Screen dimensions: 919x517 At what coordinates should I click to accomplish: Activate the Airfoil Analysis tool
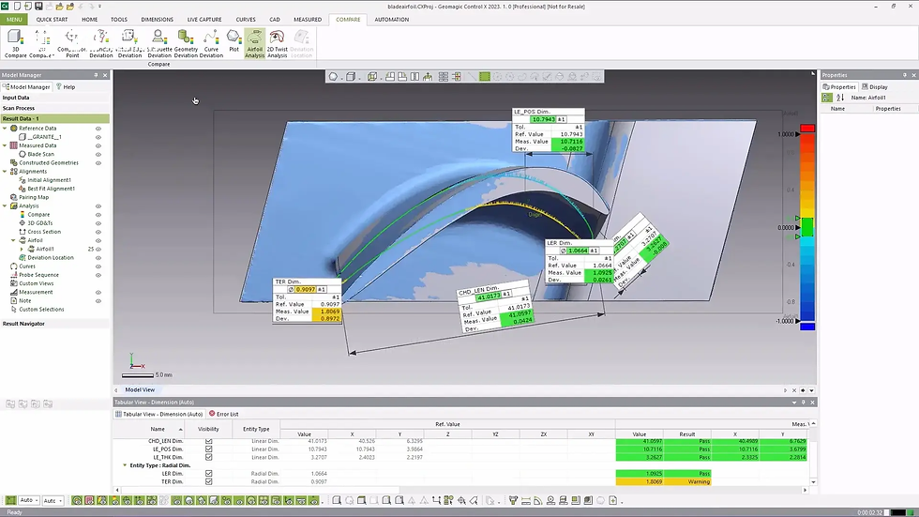(x=254, y=43)
